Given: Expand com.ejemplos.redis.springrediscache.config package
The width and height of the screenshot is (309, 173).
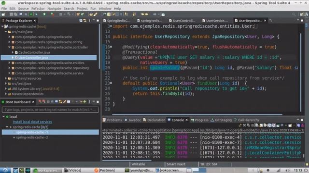Looking at the screenshot, I should [x=9, y=42].
